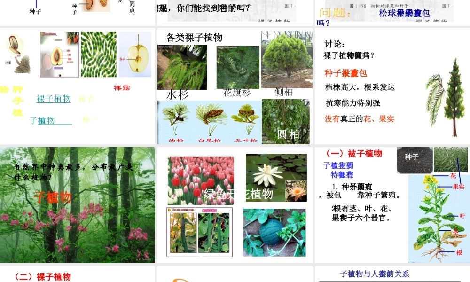
Task: Select the text 自然界中种类最多
Action: (x=48, y=167)
